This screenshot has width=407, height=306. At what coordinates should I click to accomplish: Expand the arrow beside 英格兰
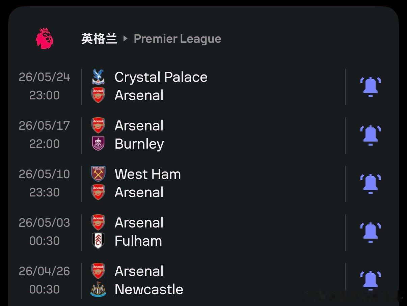126,39
